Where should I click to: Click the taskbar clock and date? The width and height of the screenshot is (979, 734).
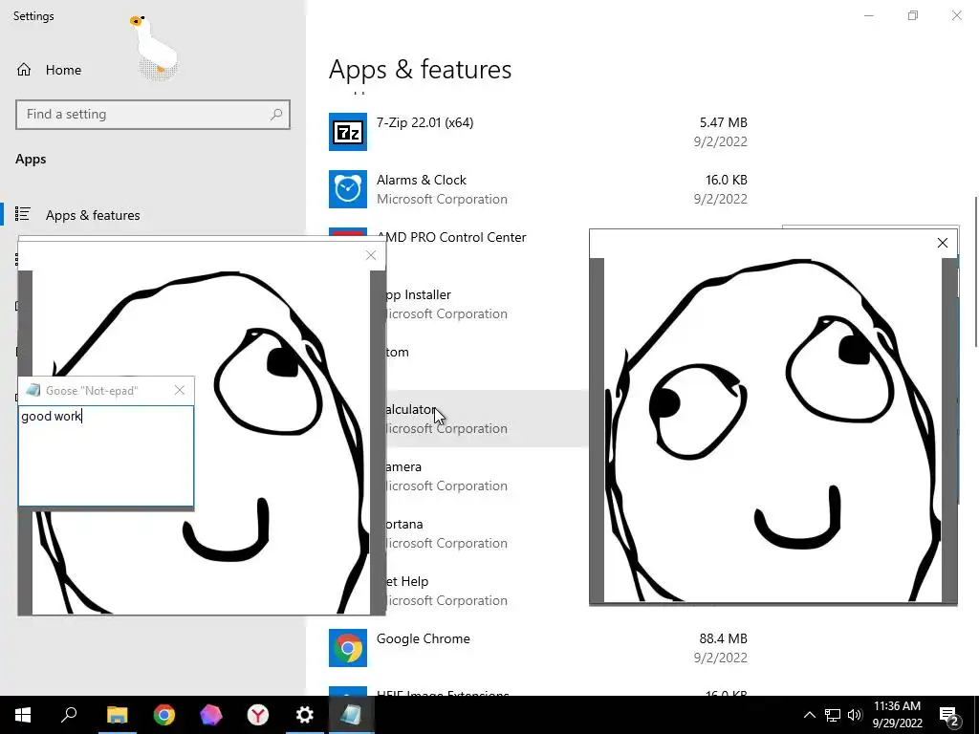pos(897,715)
